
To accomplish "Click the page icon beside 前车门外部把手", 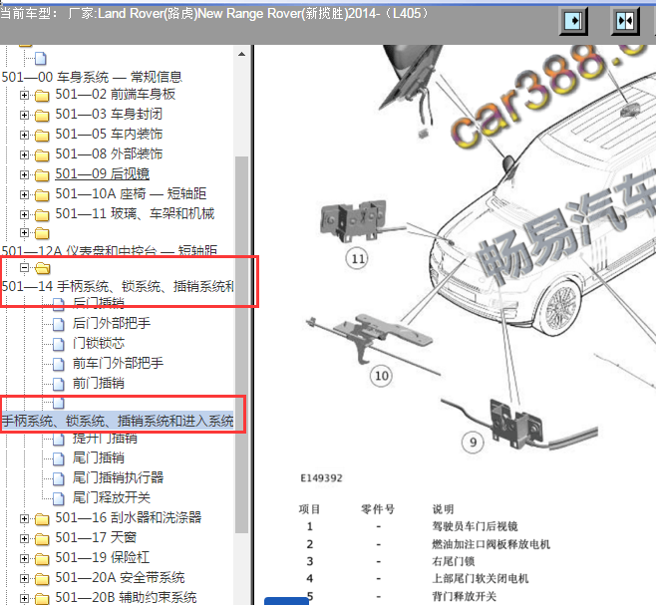I will 58,364.
